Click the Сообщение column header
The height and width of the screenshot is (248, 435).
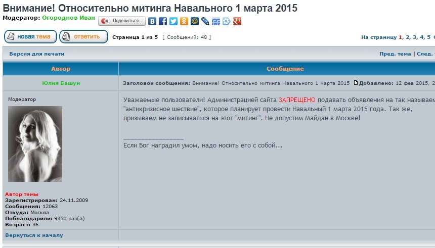click(x=285, y=69)
